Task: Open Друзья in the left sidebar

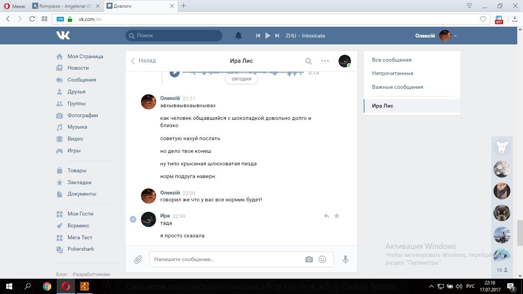Action: [x=76, y=91]
